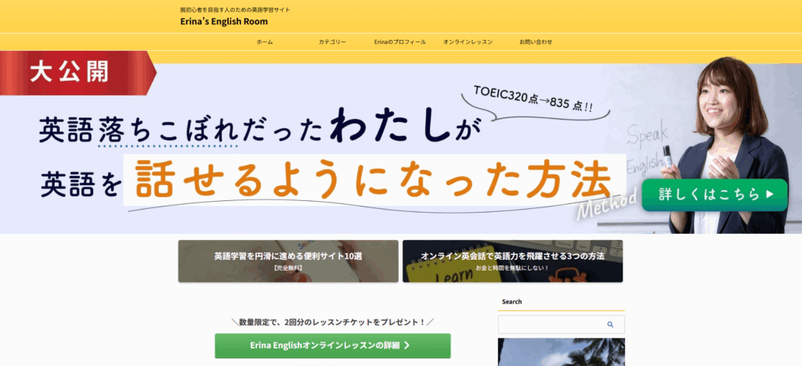Open the ホーム menu item
Viewport: 802px width, 366px height.
(x=265, y=41)
